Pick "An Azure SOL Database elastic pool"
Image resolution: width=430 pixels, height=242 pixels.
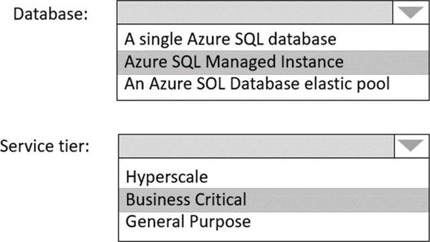(257, 84)
